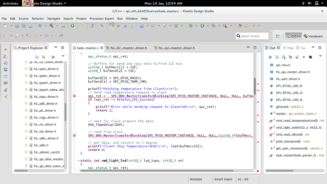Toggle Sort alphabetically in Outline

(x=283, y=57)
